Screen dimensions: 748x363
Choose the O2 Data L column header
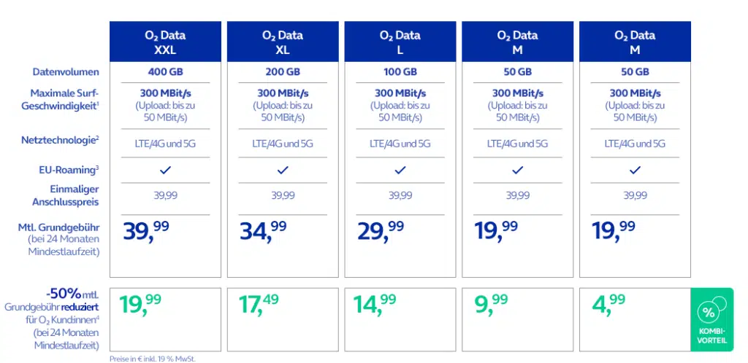coord(400,42)
